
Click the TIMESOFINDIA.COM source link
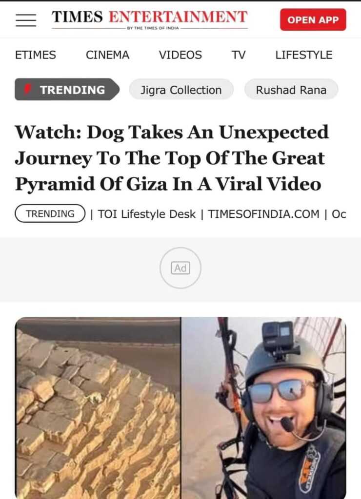(x=263, y=214)
